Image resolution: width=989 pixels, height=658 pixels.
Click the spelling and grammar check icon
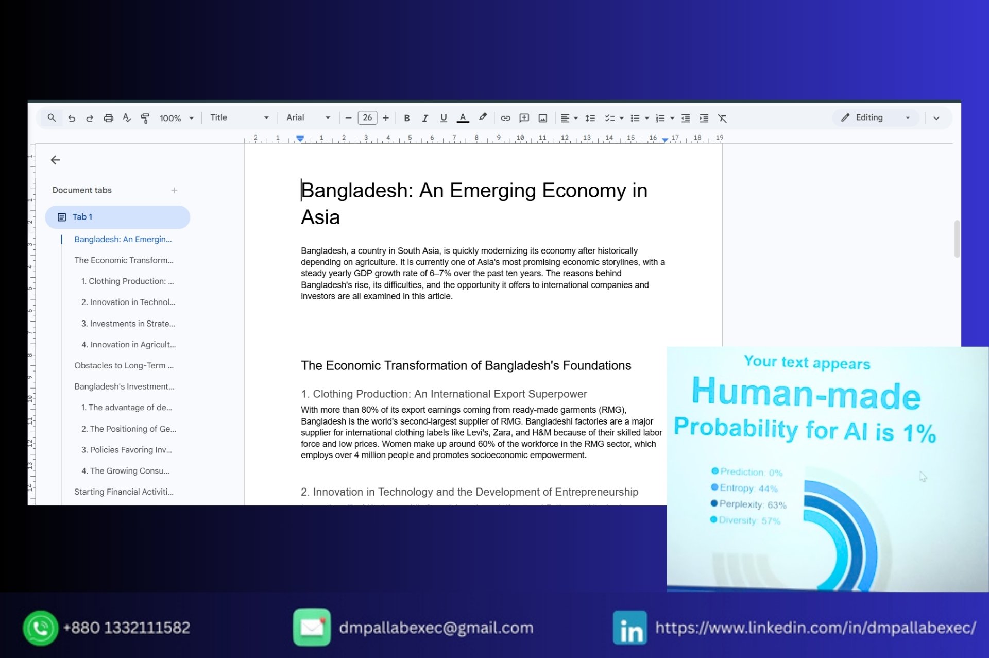[127, 118]
